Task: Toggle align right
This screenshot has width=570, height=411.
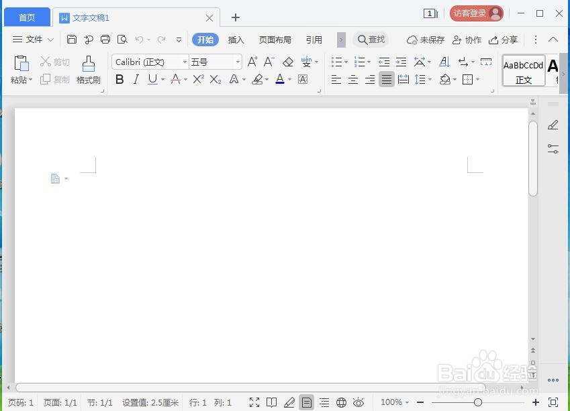Action: click(370, 79)
